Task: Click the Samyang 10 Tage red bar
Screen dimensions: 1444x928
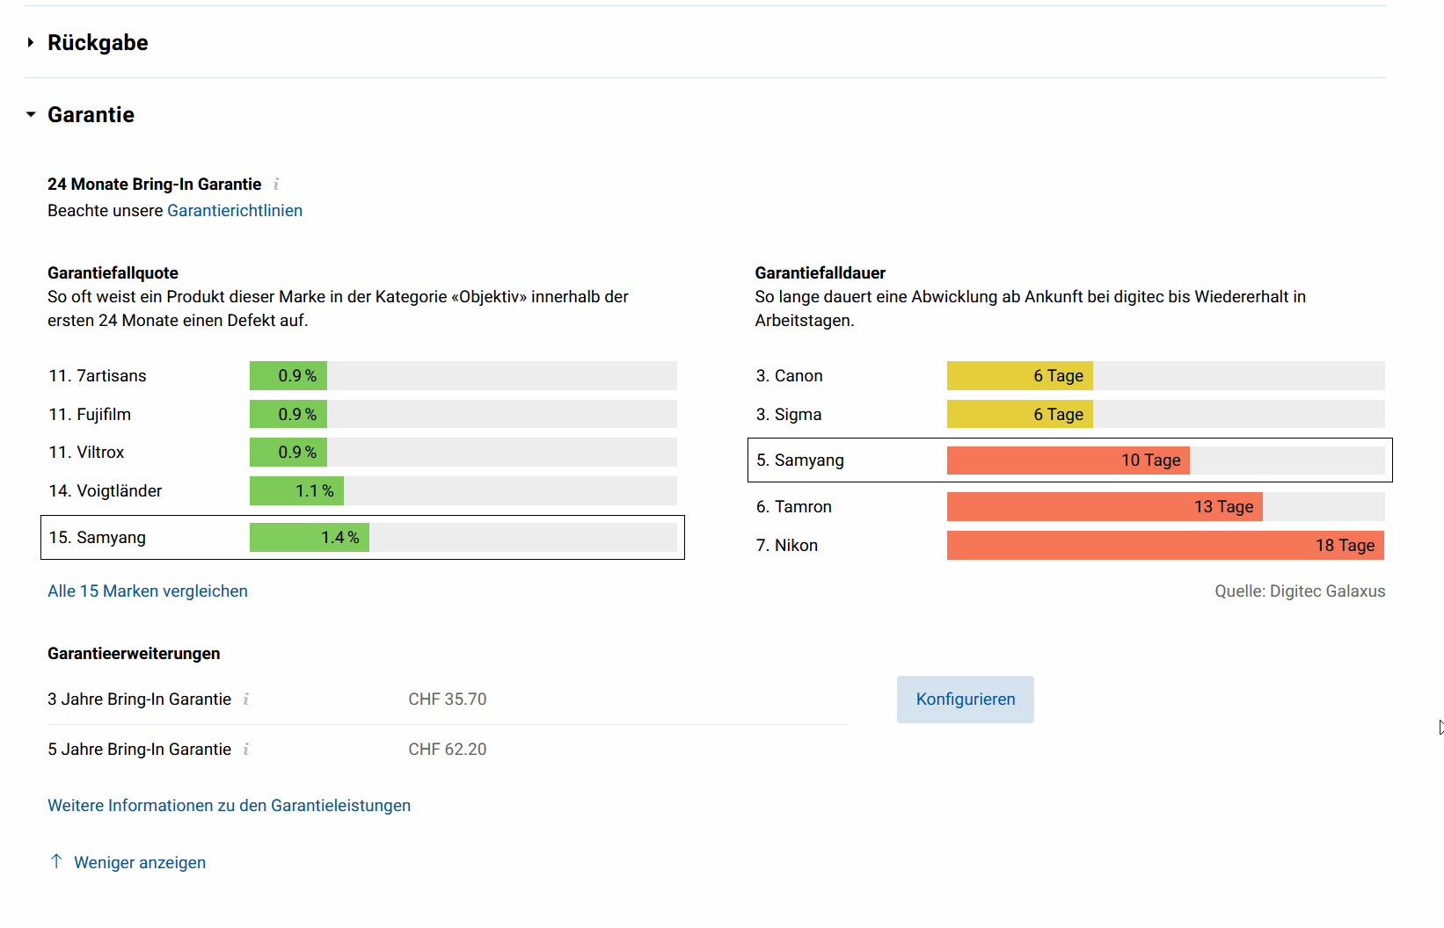Action: 1067,460
